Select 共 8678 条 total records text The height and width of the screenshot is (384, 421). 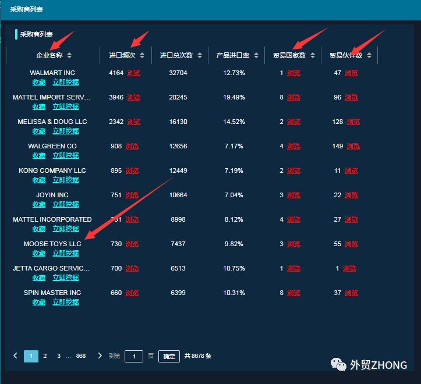(198, 356)
